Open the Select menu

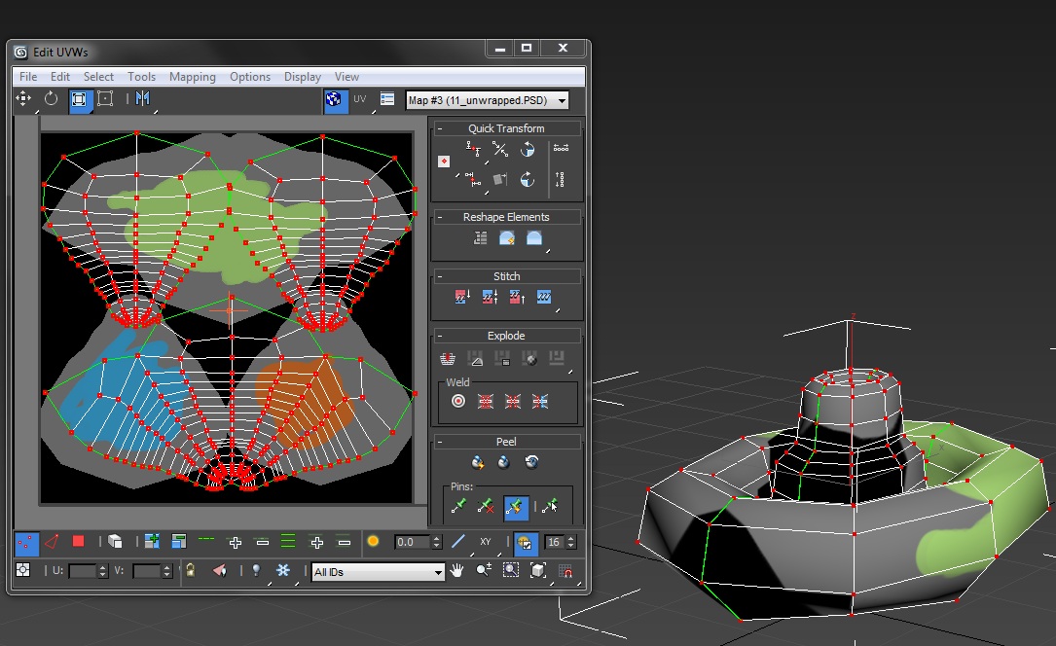[98, 77]
